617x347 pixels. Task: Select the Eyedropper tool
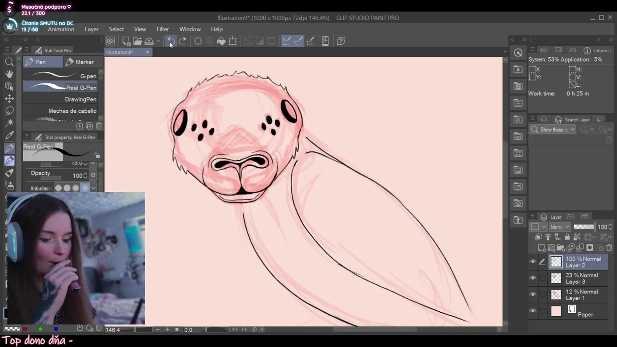click(9, 136)
